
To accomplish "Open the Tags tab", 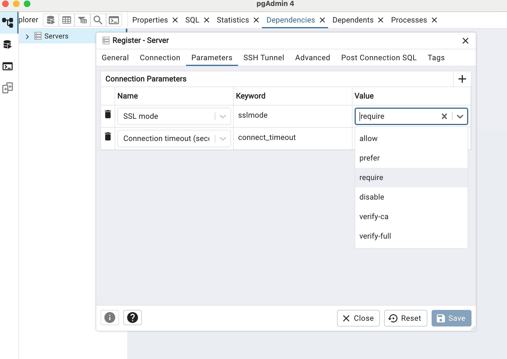I will (436, 58).
